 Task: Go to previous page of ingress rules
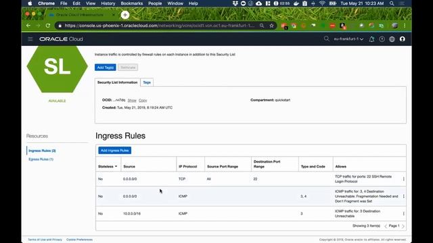click(386, 226)
